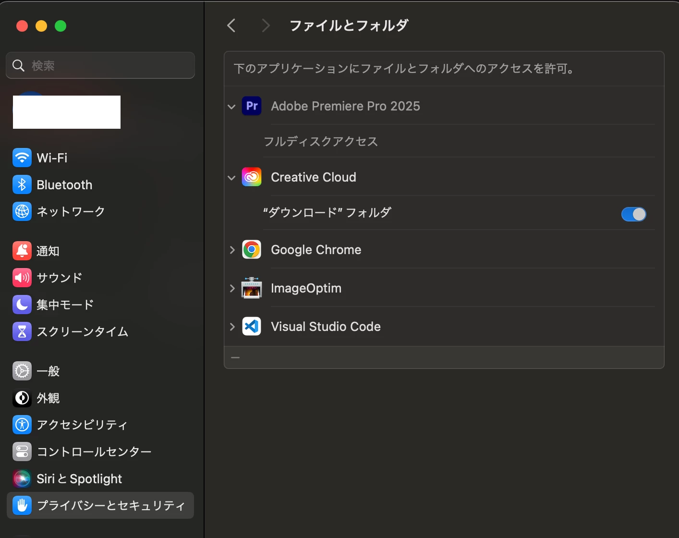Click the minus remove button below list
This screenshot has width=679, height=538.
tap(235, 357)
